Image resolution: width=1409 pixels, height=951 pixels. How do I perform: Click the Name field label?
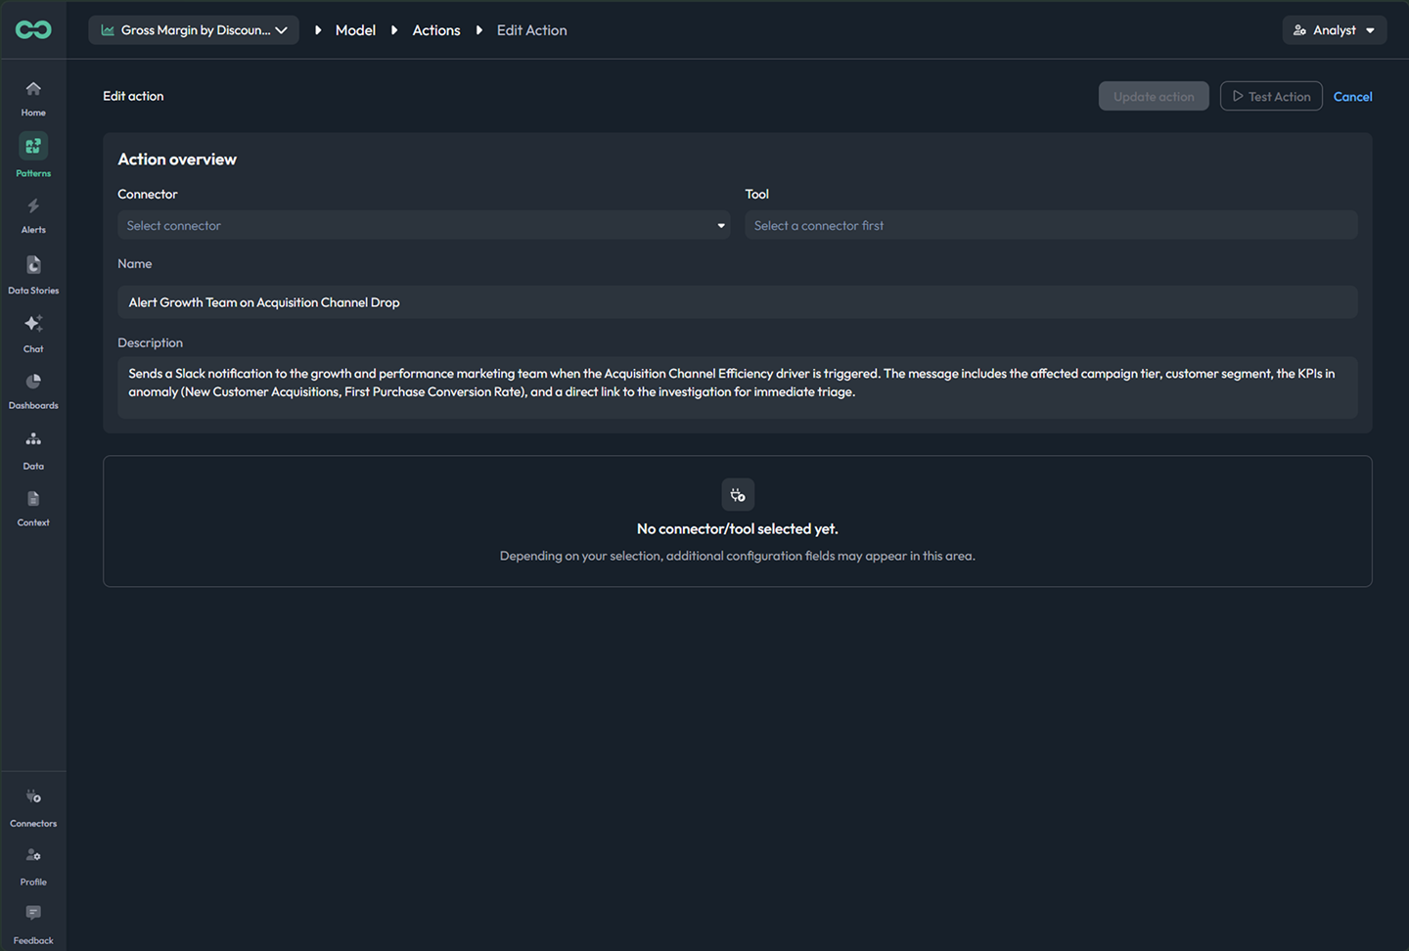click(x=135, y=263)
